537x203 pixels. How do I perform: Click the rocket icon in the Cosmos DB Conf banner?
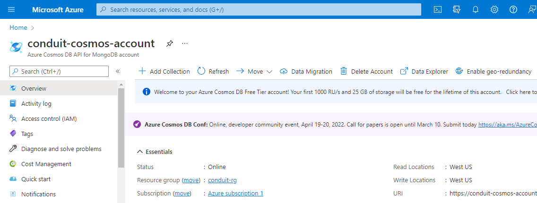137,125
